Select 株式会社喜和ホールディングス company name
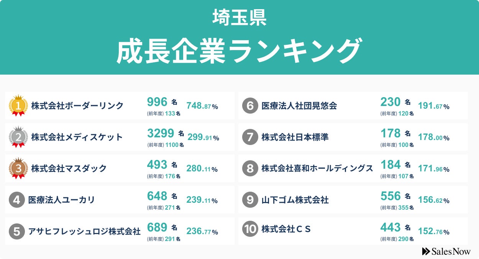 [x=317, y=168]
